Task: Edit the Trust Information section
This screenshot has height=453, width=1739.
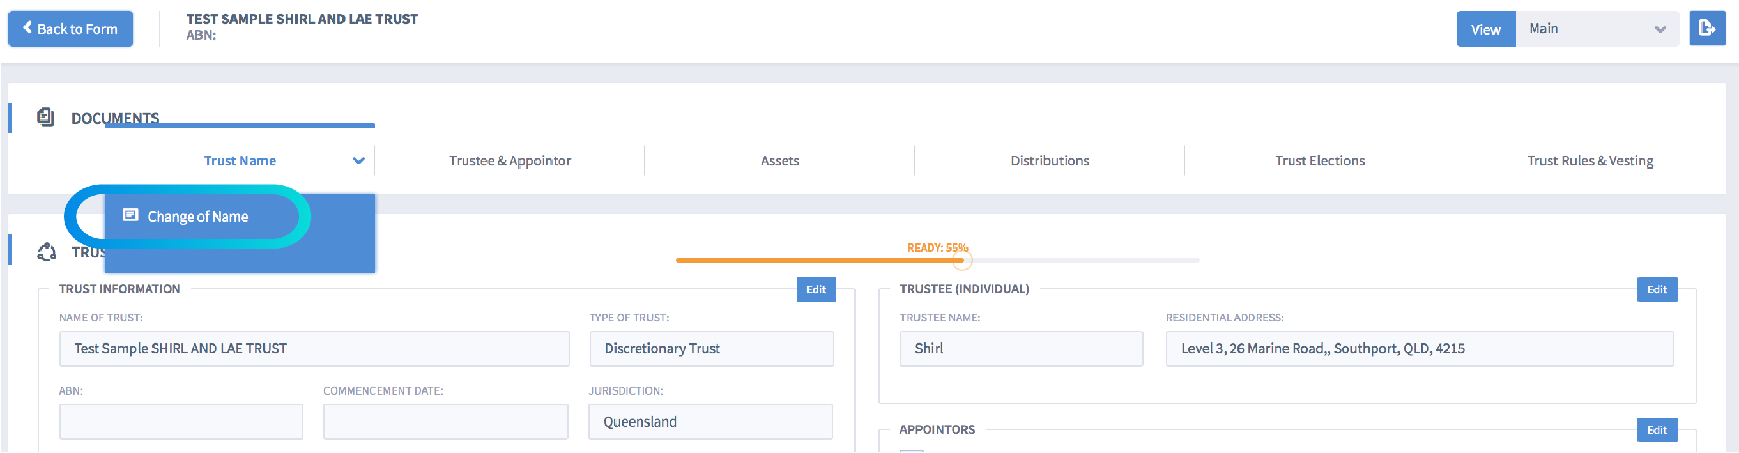Action: click(815, 289)
